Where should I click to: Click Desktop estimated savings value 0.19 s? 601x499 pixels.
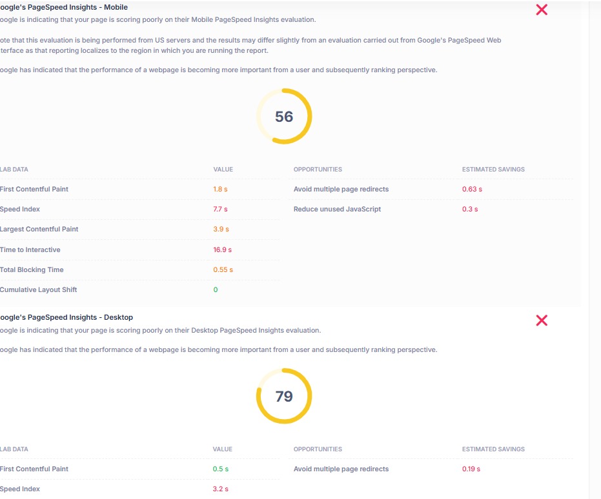(x=471, y=469)
